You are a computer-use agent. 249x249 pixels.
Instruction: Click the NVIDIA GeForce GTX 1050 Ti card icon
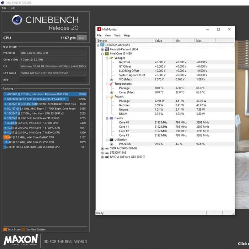click(x=107, y=157)
